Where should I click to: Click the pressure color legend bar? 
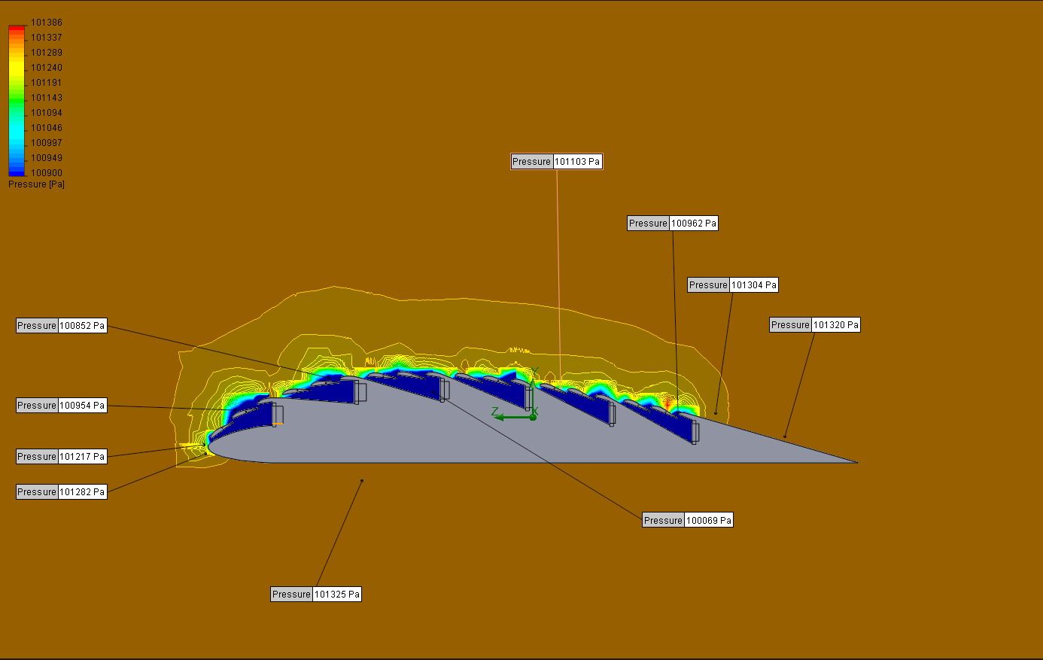[x=17, y=100]
